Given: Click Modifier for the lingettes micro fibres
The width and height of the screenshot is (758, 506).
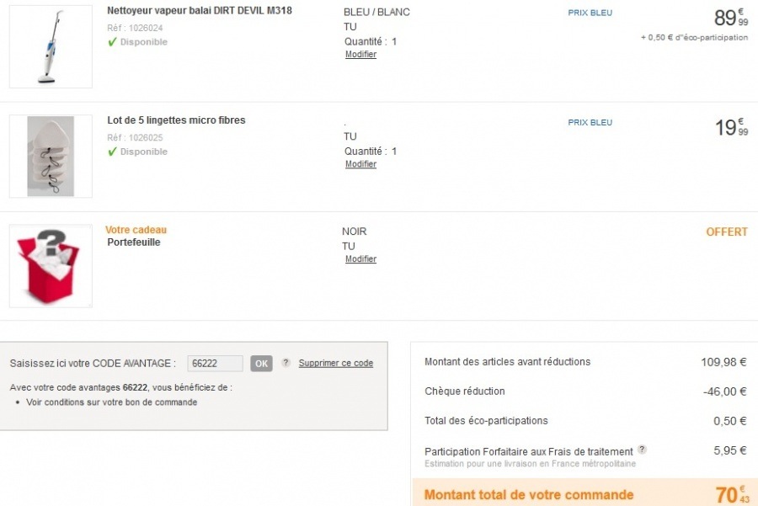Looking at the screenshot, I should tap(360, 164).
